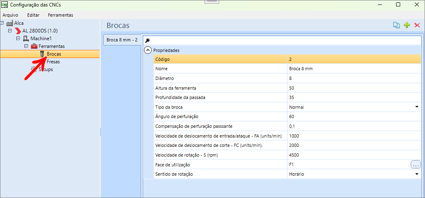Open the Tipo da broca dropdown
The width and height of the screenshot is (425, 198).
[417, 107]
